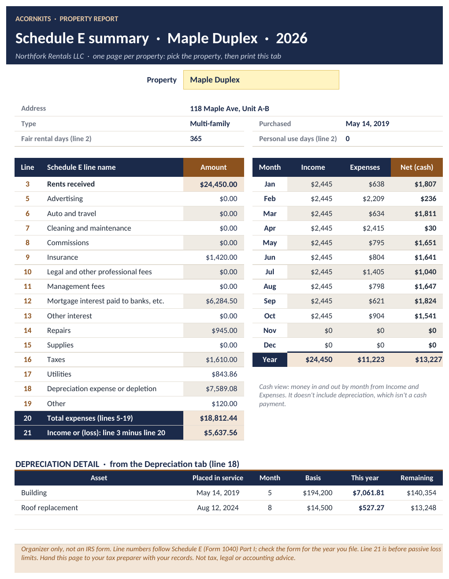Select the Nov month label
The height and width of the screenshot is (579, 449).
coord(270,330)
